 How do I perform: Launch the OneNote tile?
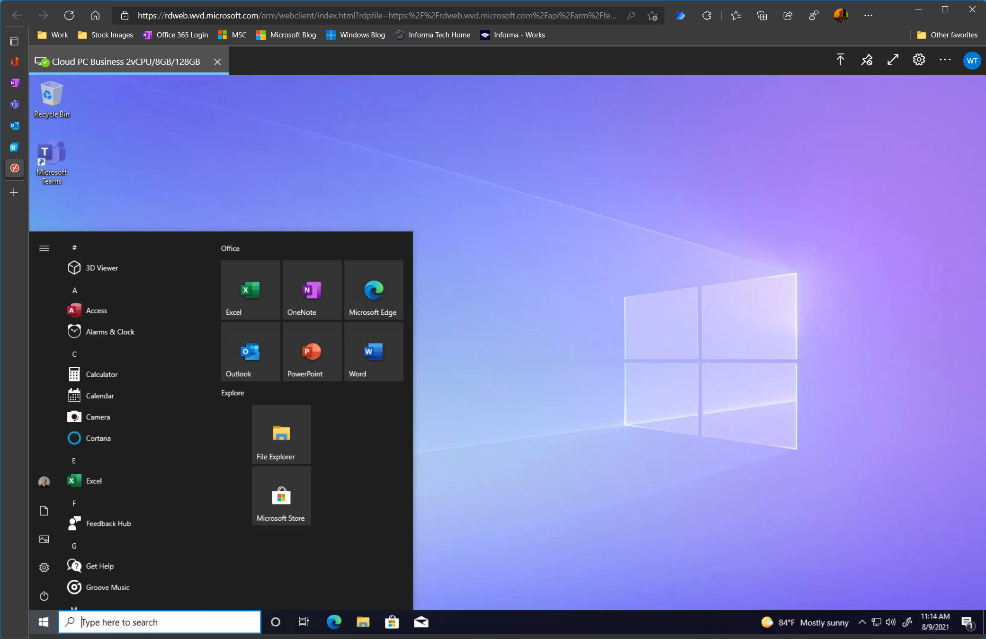click(x=312, y=290)
